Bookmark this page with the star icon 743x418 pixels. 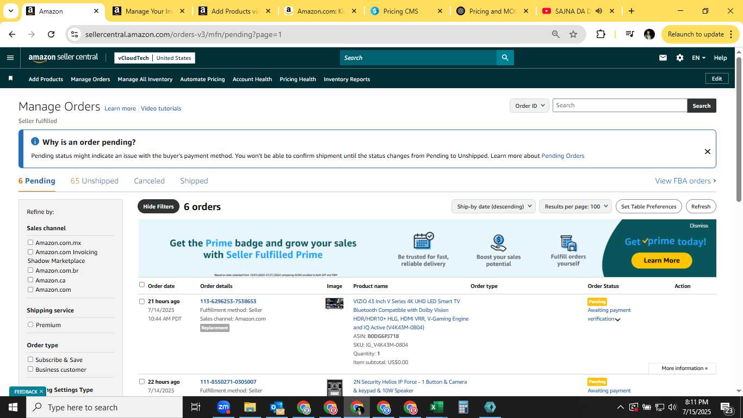click(573, 34)
